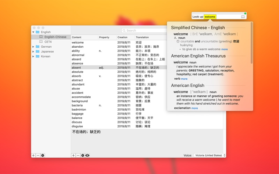Select the 'abstract' row
Screen dimensions: 279x174
pyautogui.click(x=119, y=80)
